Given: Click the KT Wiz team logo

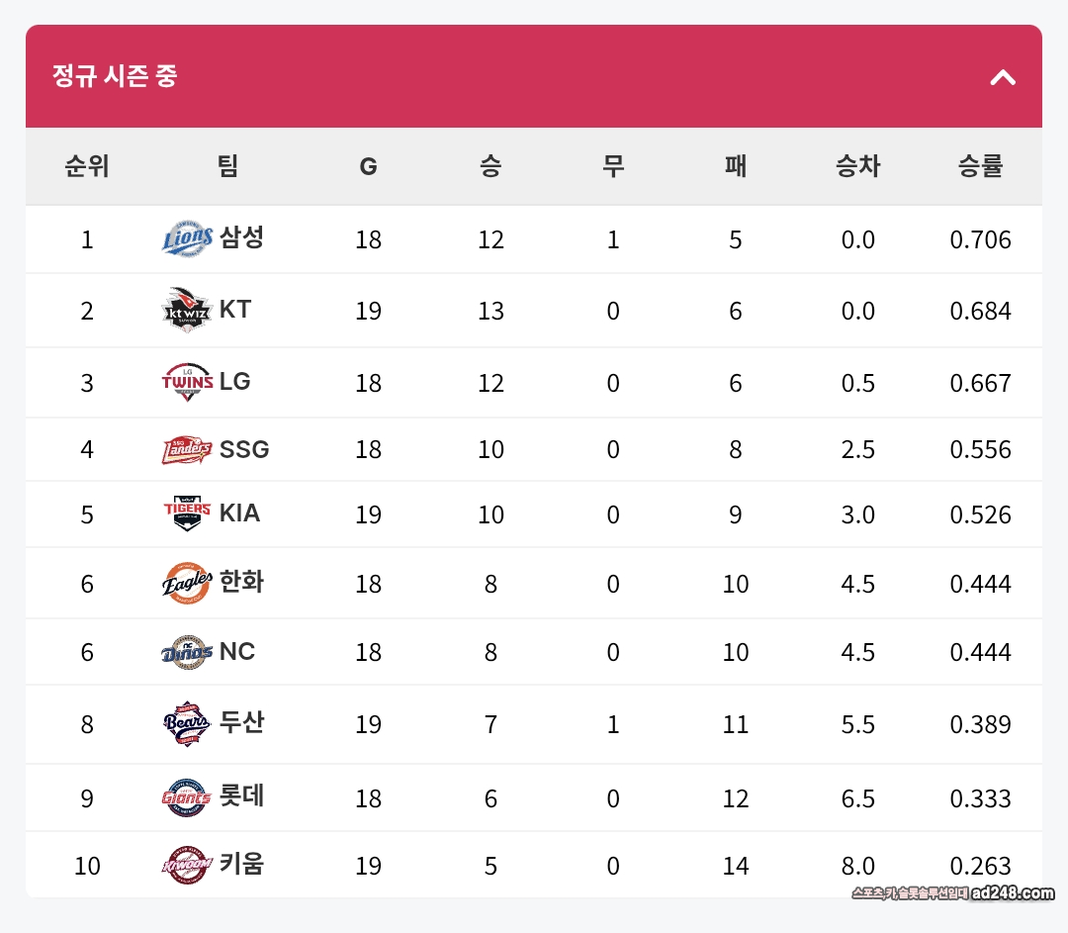Looking at the screenshot, I should 187,311.
